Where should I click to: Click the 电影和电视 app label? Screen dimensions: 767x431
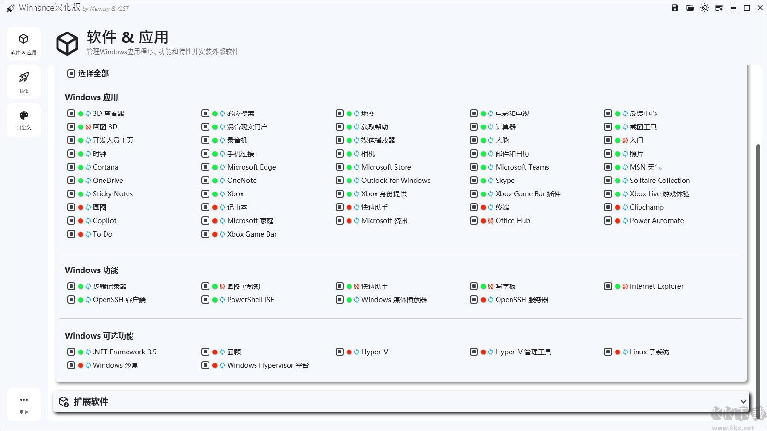pyautogui.click(x=512, y=113)
